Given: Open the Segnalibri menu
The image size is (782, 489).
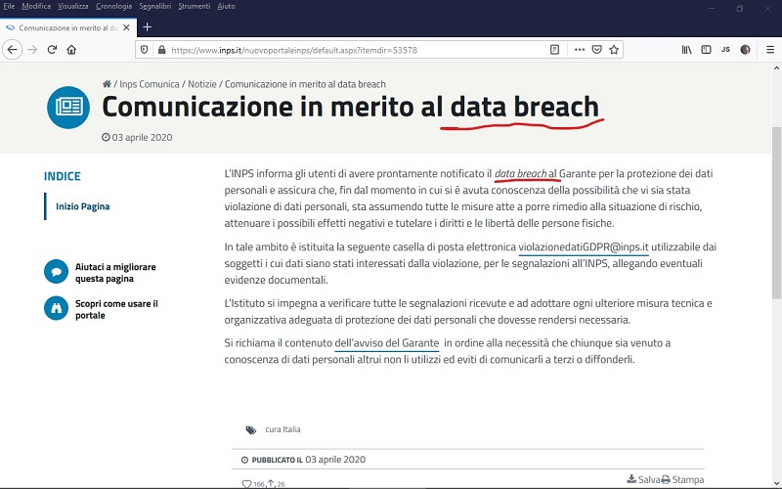Looking at the screenshot, I should pyautogui.click(x=155, y=7).
